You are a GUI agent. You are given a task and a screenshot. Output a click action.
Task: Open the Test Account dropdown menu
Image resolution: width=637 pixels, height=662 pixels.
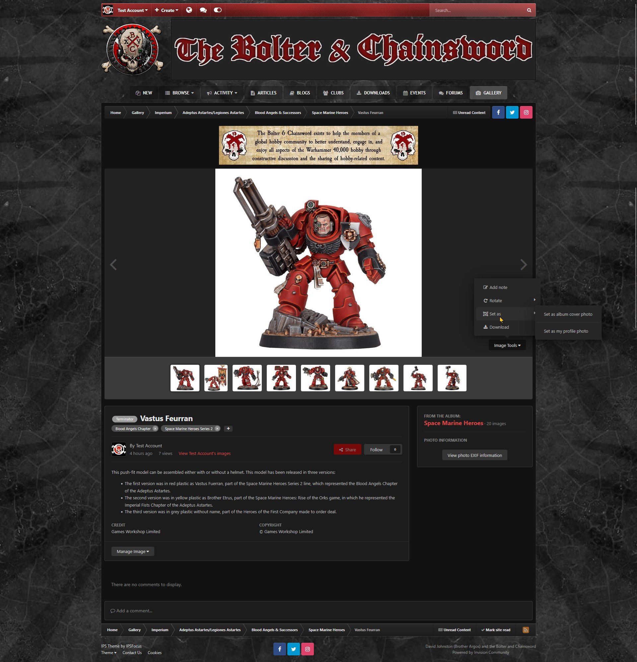[132, 10]
